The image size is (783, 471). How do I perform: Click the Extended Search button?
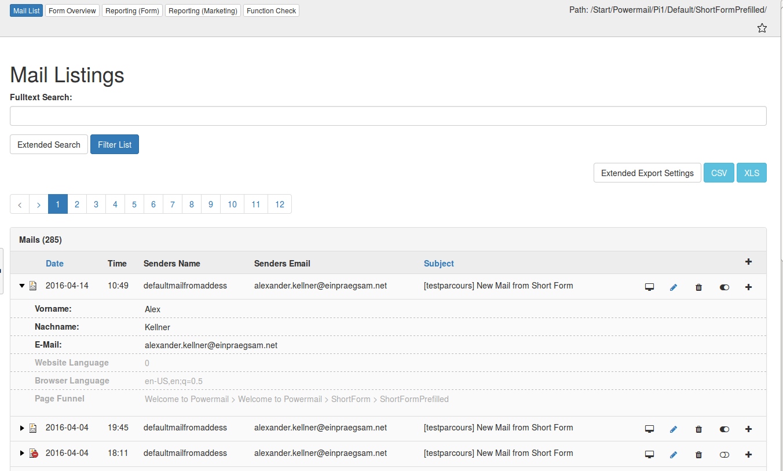49,144
